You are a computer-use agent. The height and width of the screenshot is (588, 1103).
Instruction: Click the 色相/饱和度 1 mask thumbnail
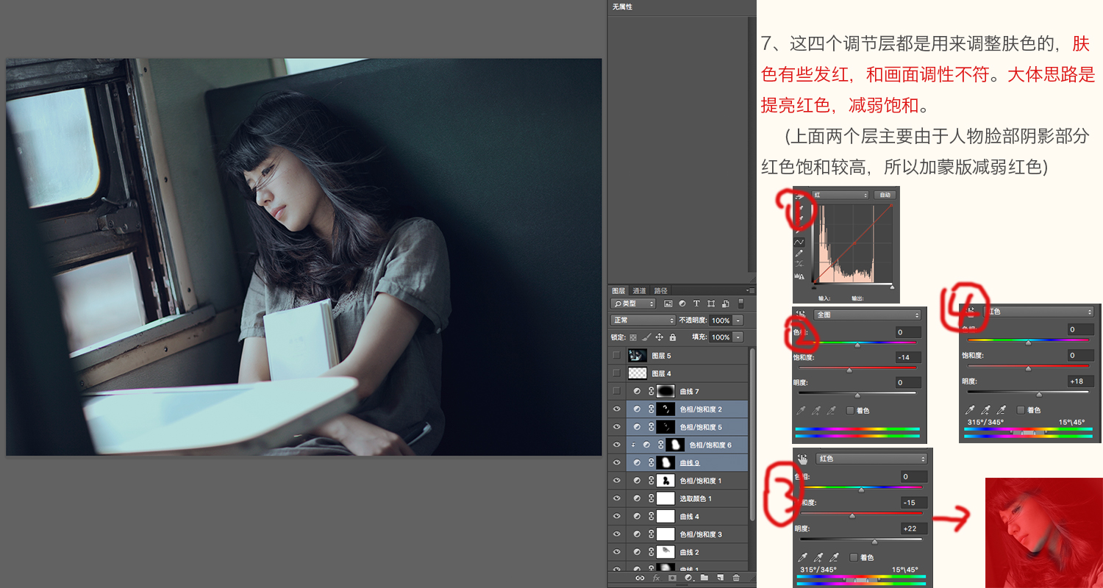point(665,481)
